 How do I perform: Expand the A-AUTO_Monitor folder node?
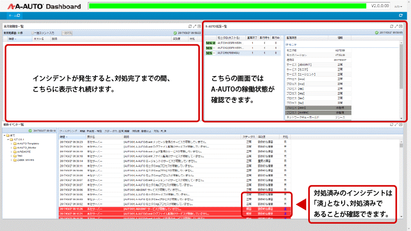(x=11, y=148)
